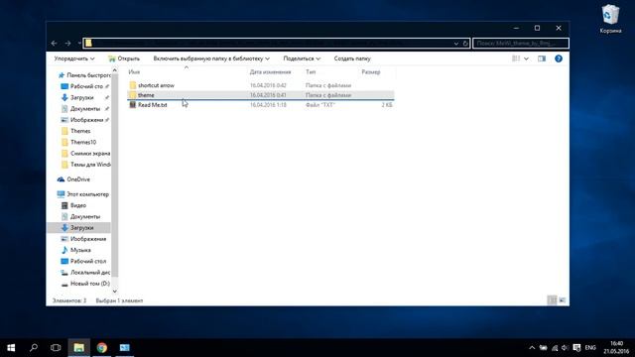The height and width of the screenshot is (357, 635).
Task: Open Загрузки under Этот компьютер
Action: (81, 228)
